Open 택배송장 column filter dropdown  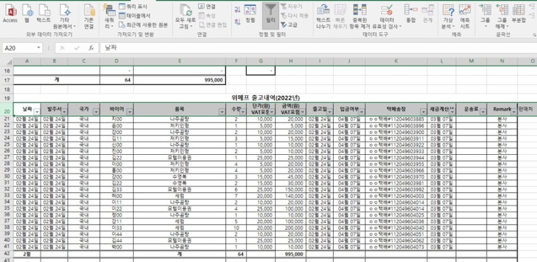pos(423,112)
